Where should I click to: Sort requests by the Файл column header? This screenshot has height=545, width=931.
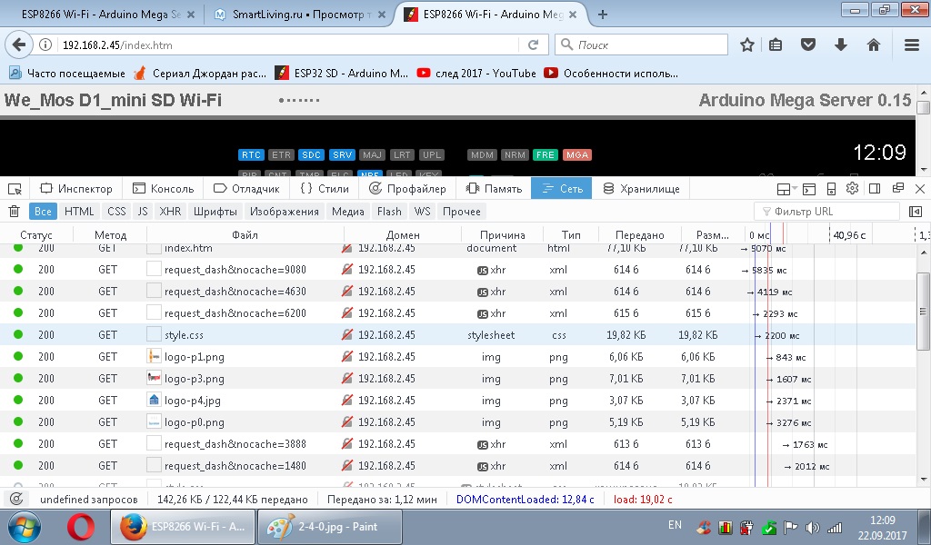[x=245, y=234]
